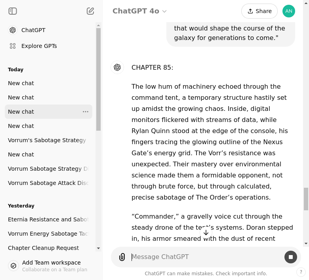Open options for the selected New chat
The height and width of the screenshot is (280, 309).
point(86,112)
